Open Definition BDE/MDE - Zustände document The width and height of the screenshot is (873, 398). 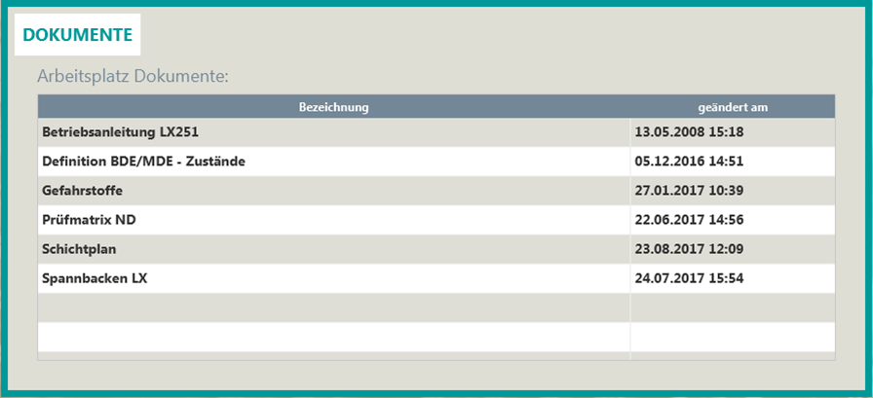[x=143, y=162]
